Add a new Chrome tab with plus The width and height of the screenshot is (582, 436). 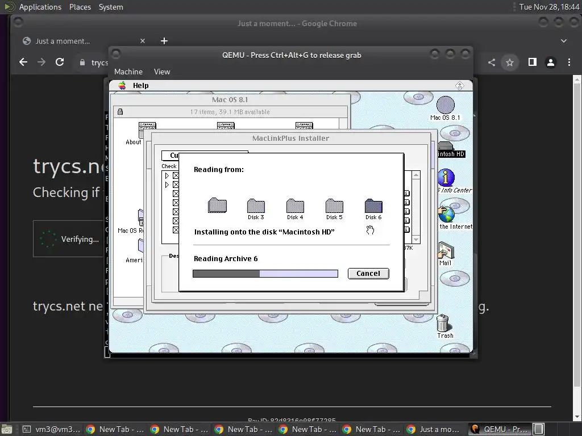(164, 41)
